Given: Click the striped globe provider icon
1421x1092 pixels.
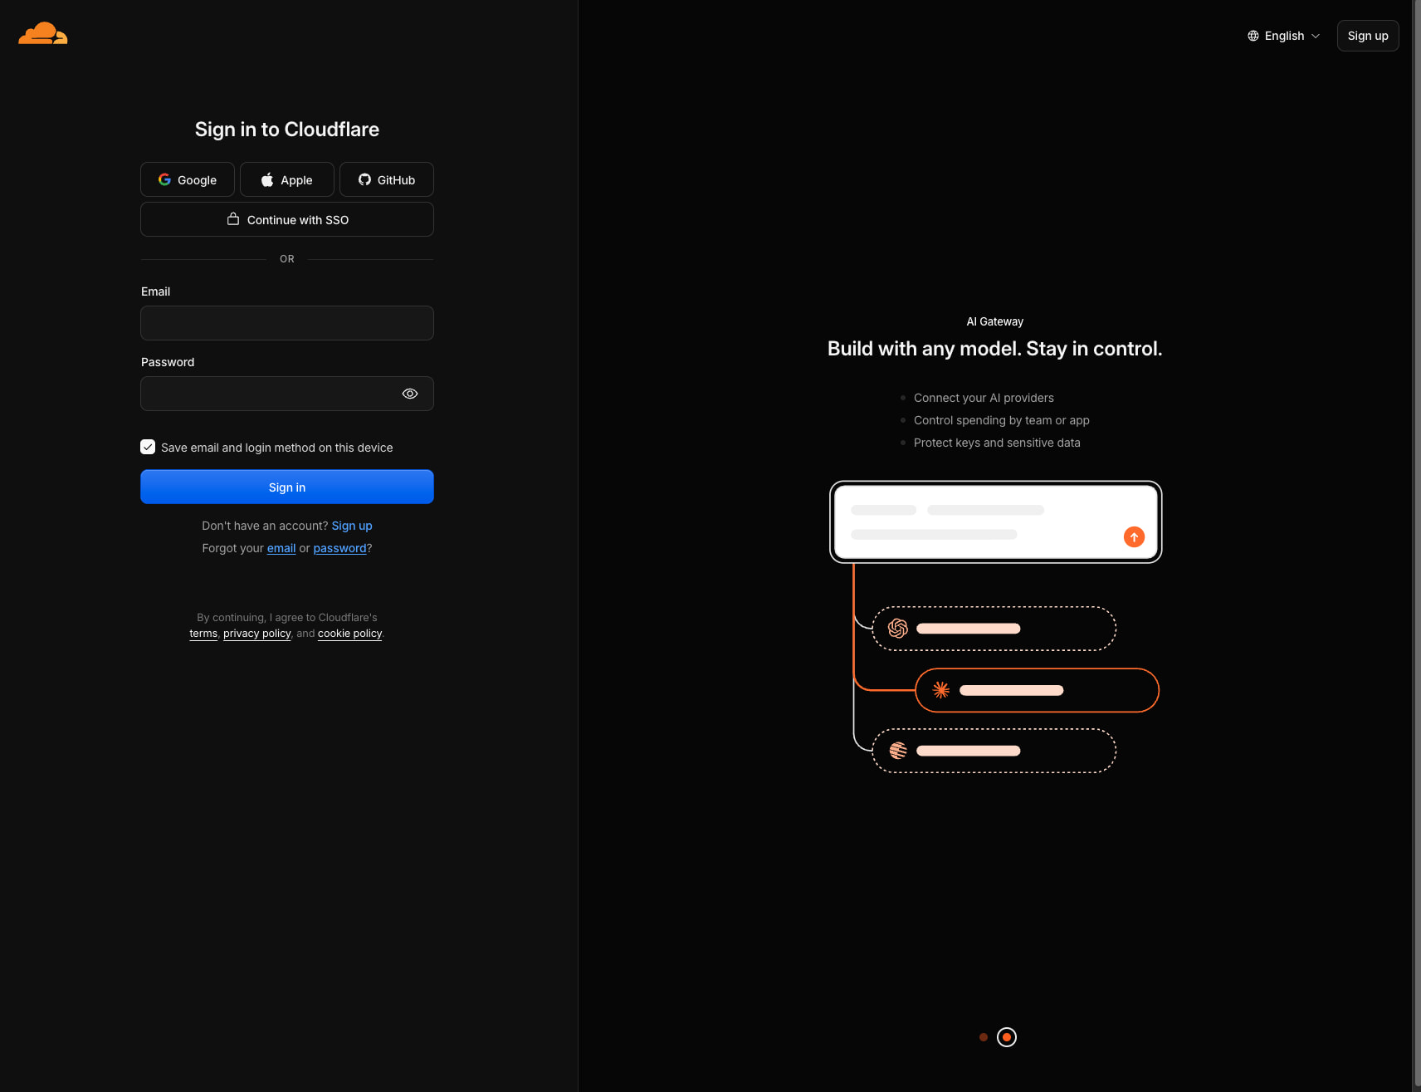Looking at the screenshot, I should click(x=898, y=751).
